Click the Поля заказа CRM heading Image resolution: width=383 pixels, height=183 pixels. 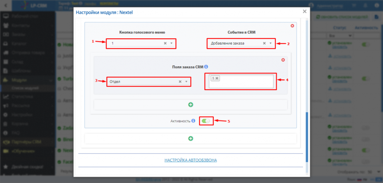pos(188,67)
